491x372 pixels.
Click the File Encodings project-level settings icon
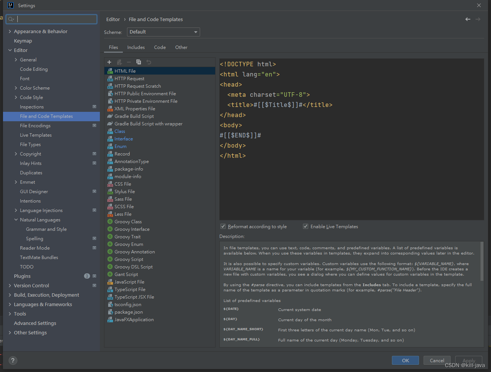click(94, 125)
